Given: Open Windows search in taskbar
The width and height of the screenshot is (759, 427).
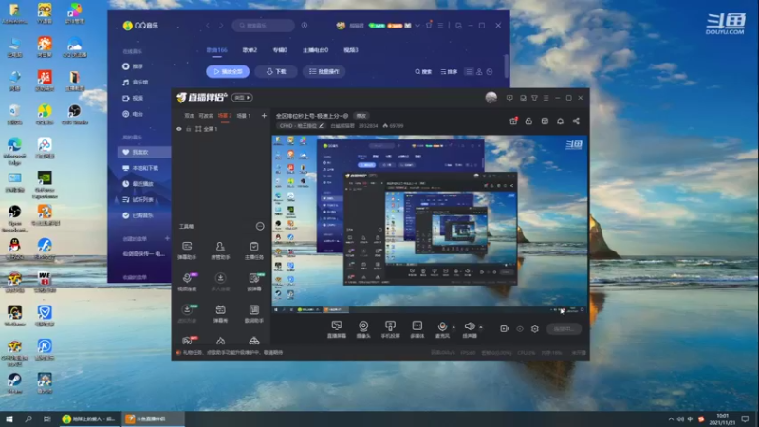Looking at the screenshot, I should [x=28, y=418].
